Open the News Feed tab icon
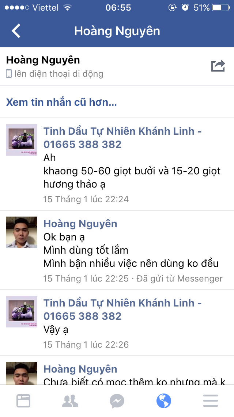 pyautogui.click(x=23, y=401)
